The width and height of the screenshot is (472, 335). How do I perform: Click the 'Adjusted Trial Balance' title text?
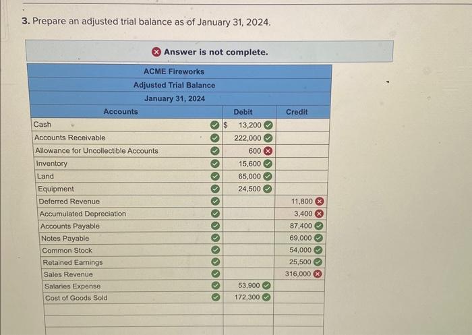[174, 85]
